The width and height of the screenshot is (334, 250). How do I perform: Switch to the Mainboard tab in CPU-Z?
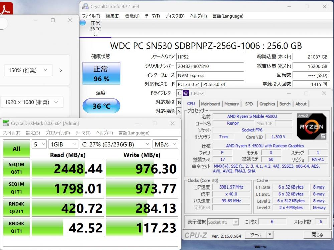(x=210, y=104)
